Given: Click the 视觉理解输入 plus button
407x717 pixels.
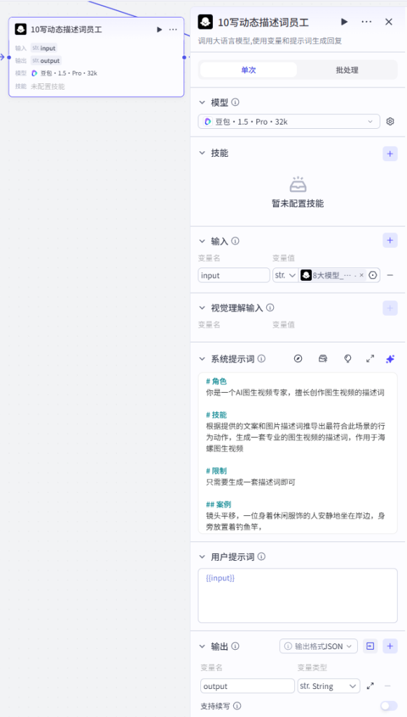Looking at the screenshot, I should (390, 308).
